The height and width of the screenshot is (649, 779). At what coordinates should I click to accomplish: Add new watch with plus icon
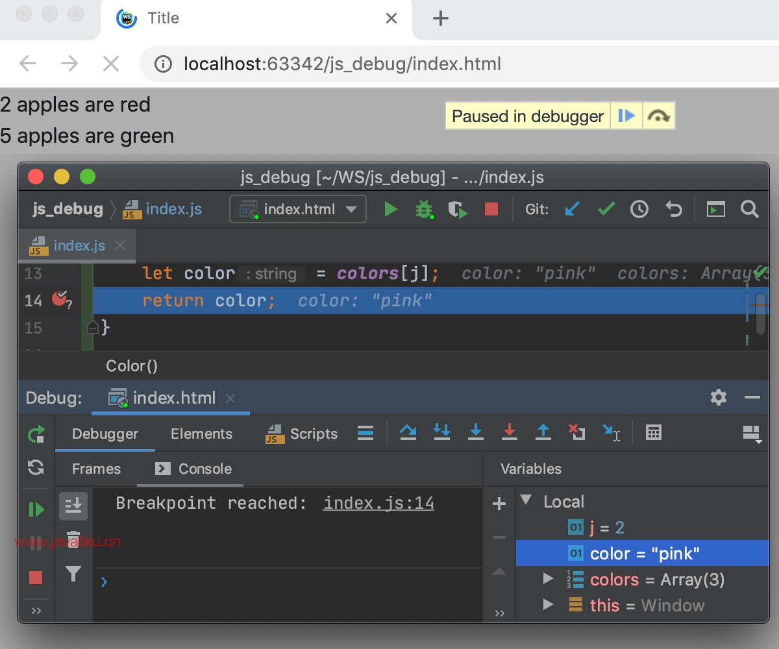[499, 504]
